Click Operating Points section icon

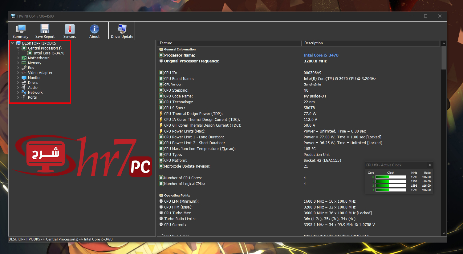click(161, 195)
